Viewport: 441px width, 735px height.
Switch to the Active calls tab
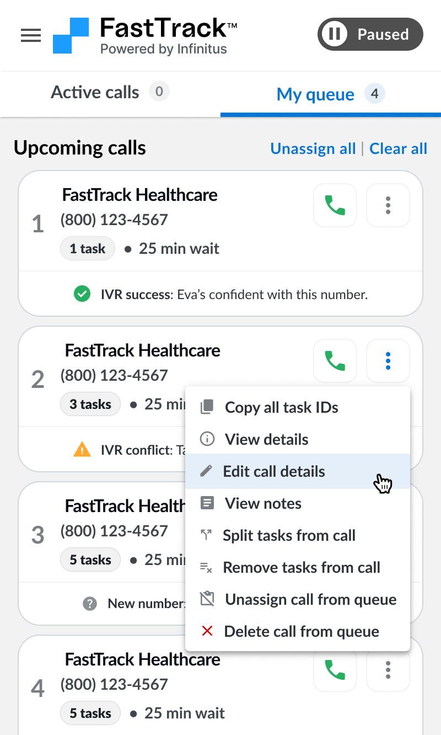click(x=110, y=92)
